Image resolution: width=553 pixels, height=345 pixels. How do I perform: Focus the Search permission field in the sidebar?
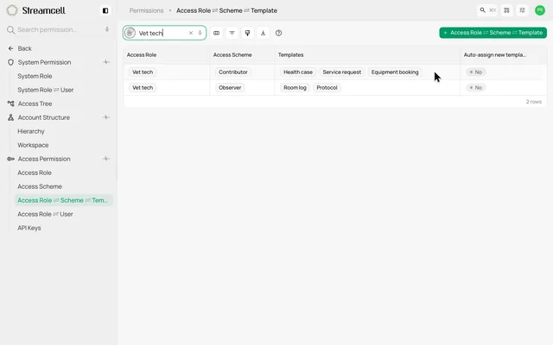click(x=58, y=29)
